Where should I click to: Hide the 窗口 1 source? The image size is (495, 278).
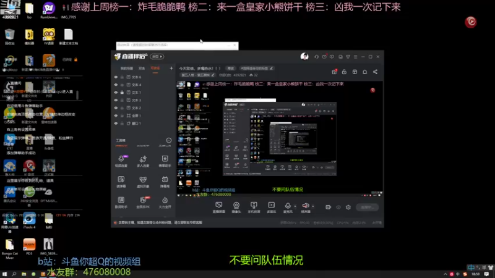pos(116,123)
